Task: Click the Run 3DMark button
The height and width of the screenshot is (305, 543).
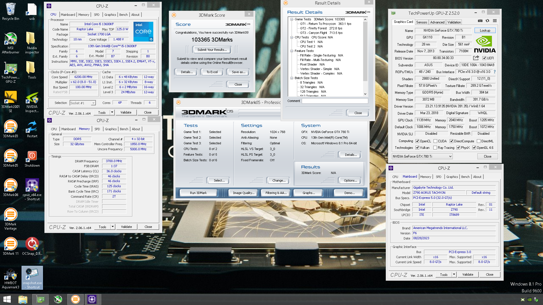Action: pos(198,193)
